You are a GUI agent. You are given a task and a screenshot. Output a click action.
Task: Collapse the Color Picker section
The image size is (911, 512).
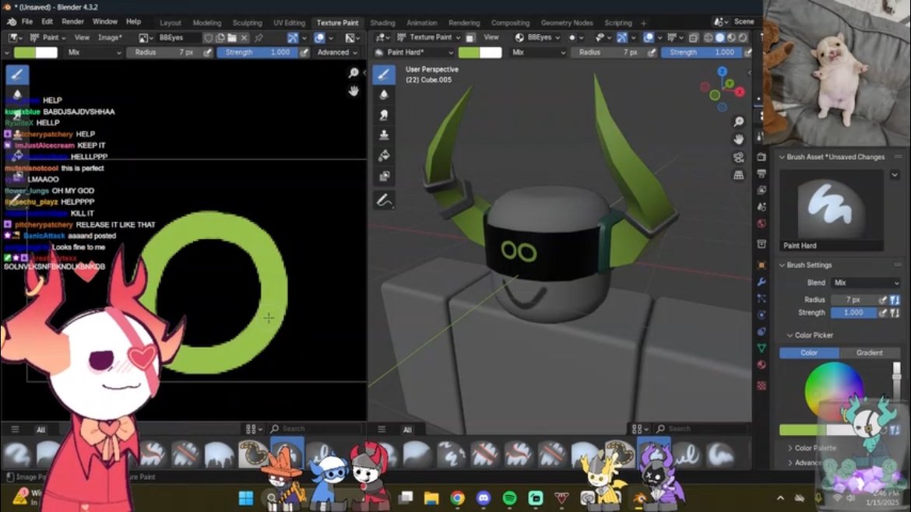tap(790, 335)
